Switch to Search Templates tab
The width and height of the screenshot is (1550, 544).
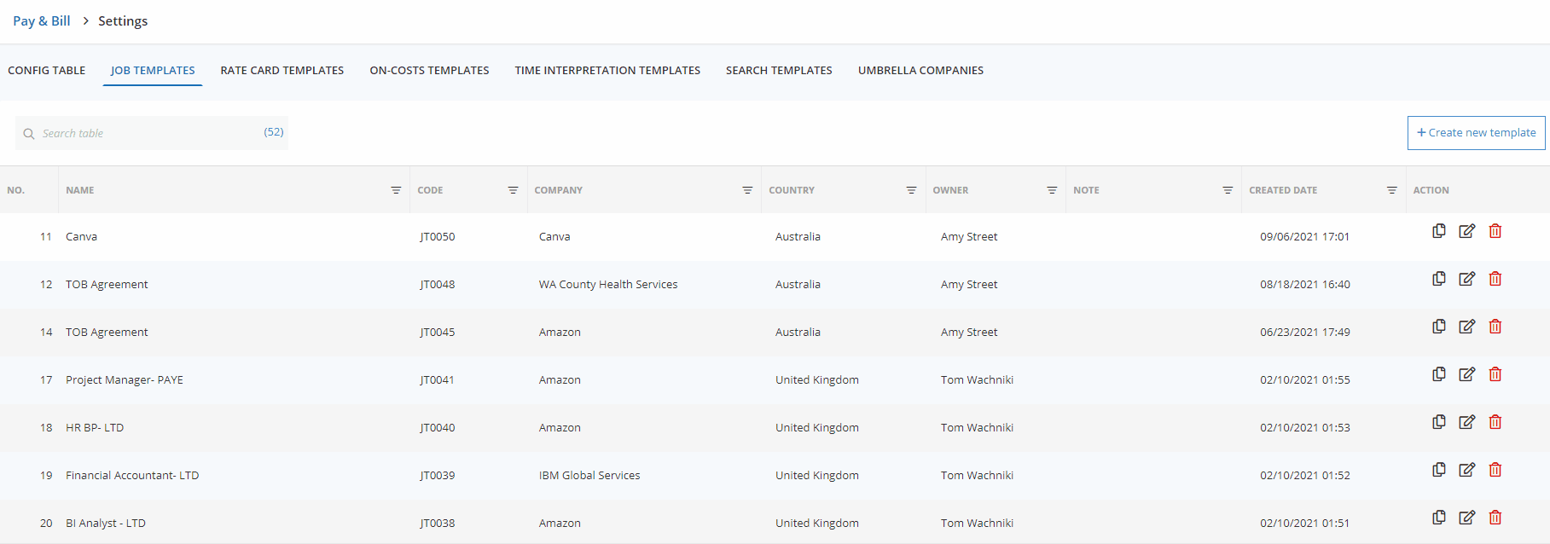pyautogui.click(x=779, y=71)
